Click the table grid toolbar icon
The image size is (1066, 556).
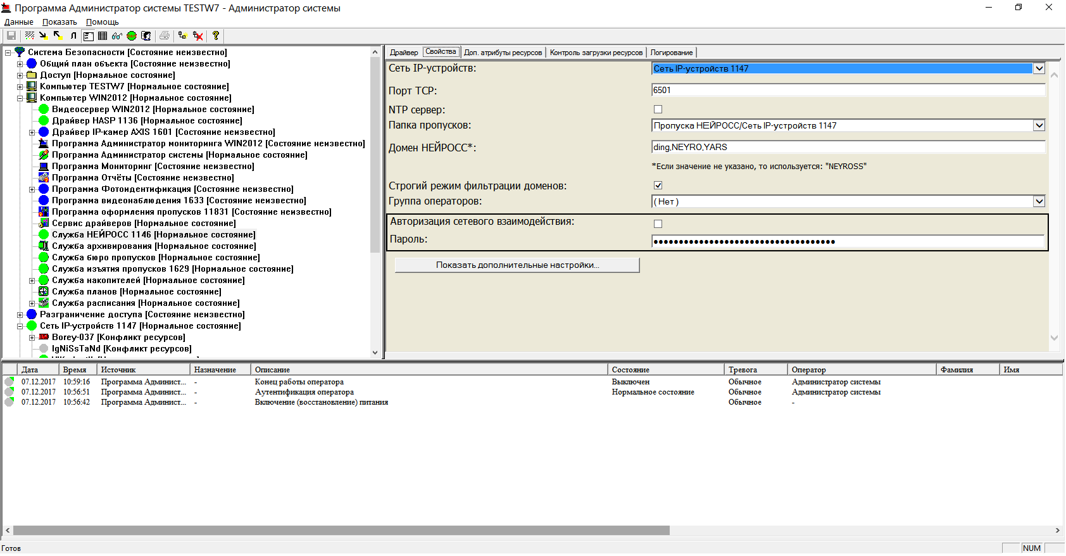tap(103, 36)
